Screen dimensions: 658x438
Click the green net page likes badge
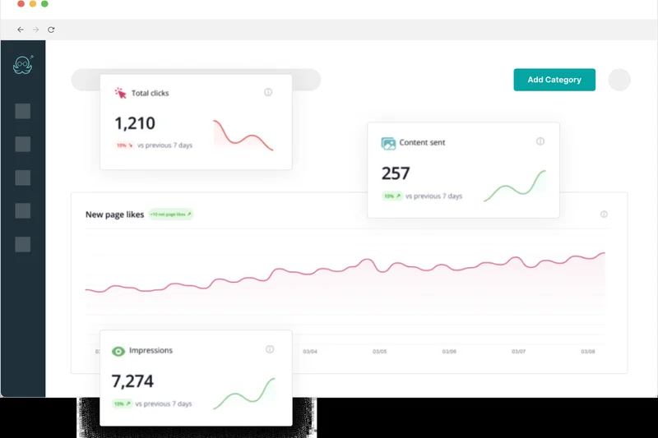(x=170, y=214)
